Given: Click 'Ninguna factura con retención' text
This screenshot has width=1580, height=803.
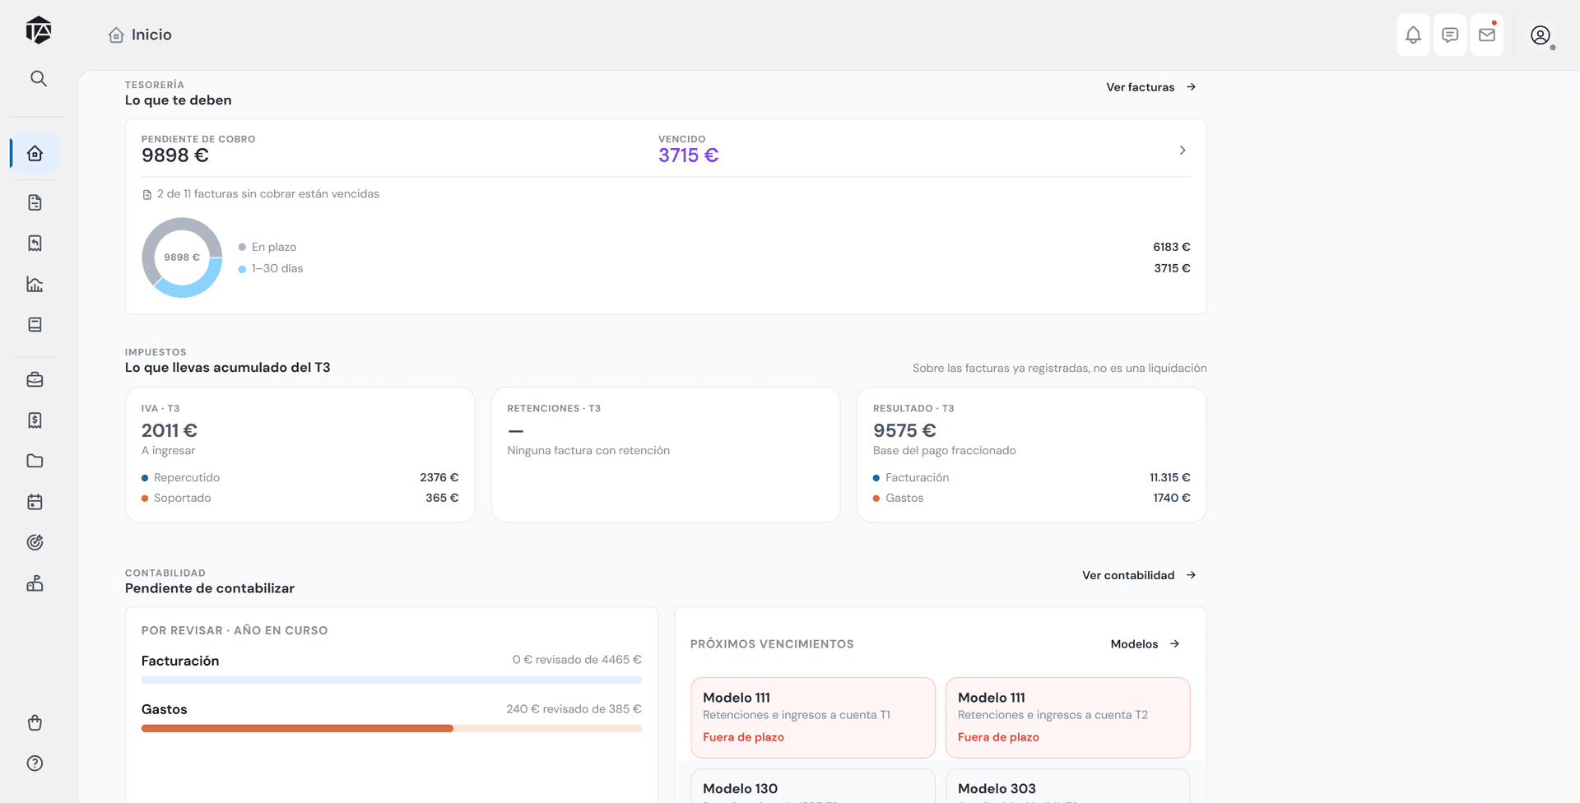Looking at the screenshot, I should click(588, 450).
